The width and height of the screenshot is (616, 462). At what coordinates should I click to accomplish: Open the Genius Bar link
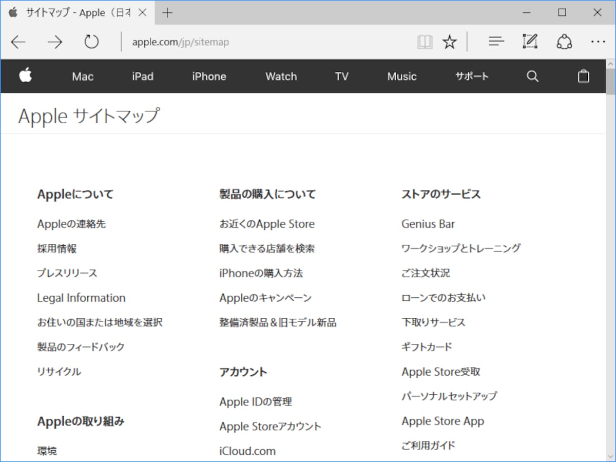428,224
